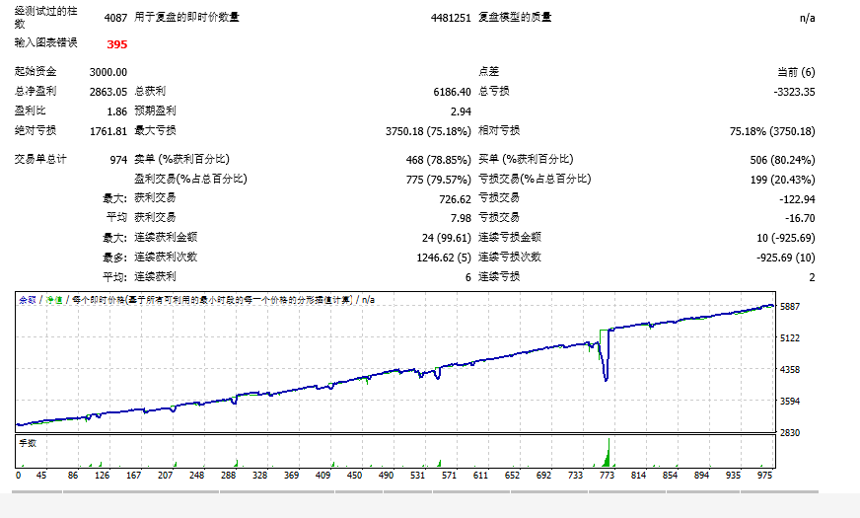Click long positions value 506 (80.24%)
This screenshot has width=860, height=518.
782,160
